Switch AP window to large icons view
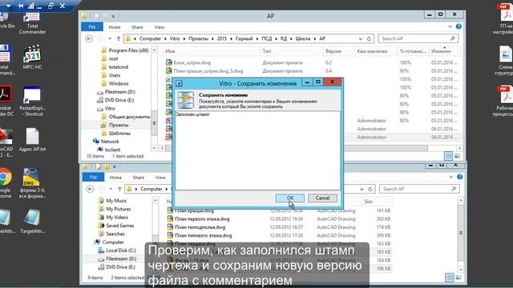This screenshot has height=288, width=513. 458,156
